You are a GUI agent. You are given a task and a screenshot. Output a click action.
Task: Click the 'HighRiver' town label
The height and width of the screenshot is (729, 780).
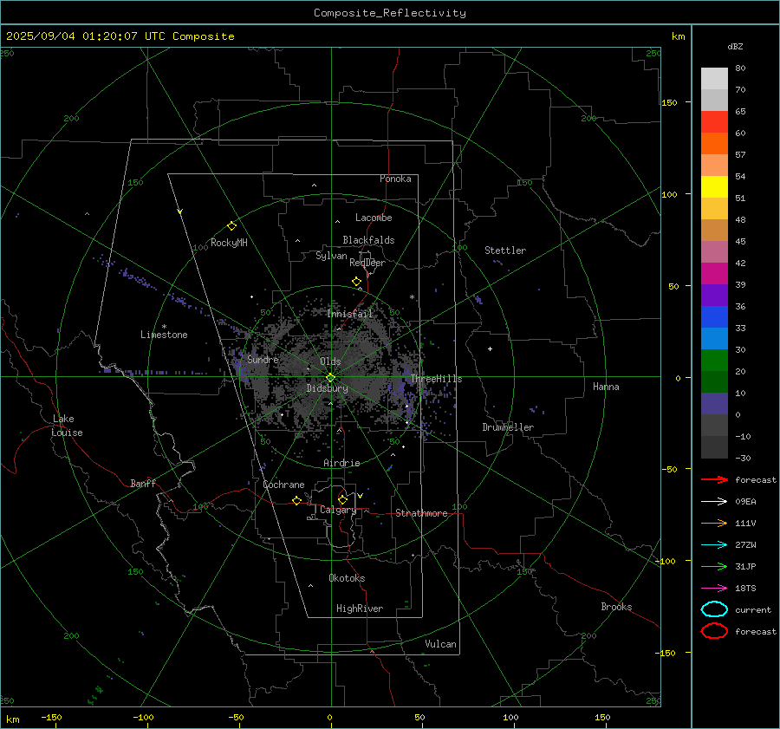point(360,609)
